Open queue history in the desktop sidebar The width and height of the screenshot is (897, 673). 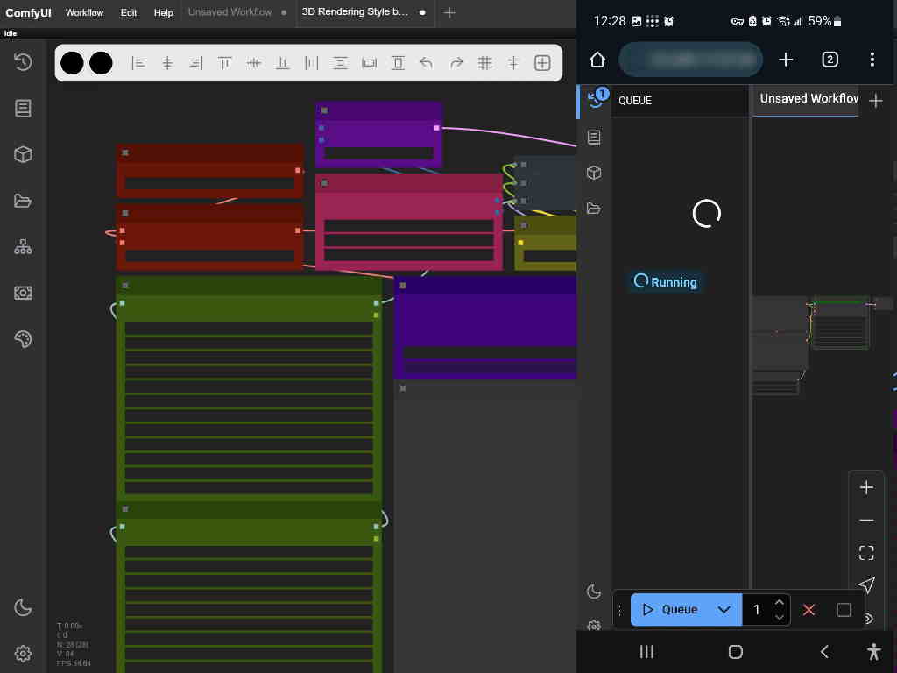point(23,61)
